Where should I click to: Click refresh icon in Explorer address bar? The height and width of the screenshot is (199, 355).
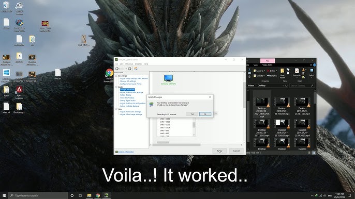[286, 86]
